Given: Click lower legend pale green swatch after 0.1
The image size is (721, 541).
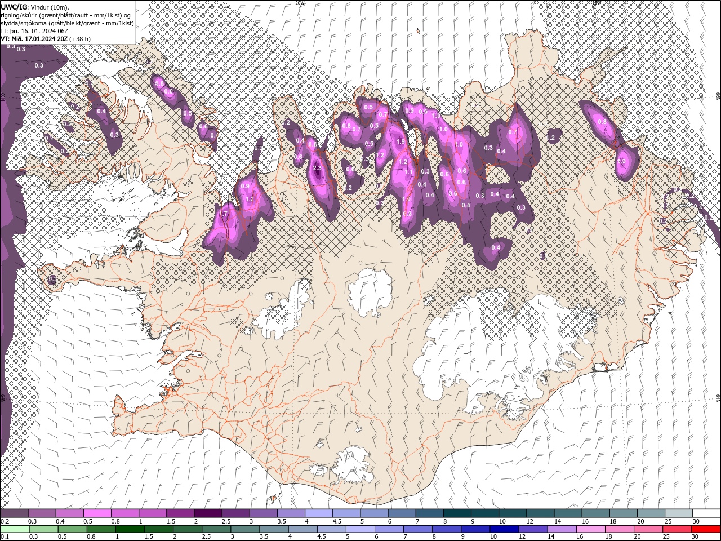Looking at the screenshot, I should tap(15, 529).
